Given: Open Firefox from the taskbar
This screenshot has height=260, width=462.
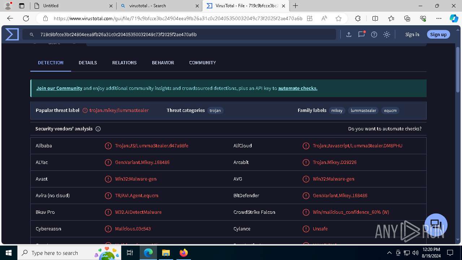Looking at the screenshot, I should click(183, 253).
